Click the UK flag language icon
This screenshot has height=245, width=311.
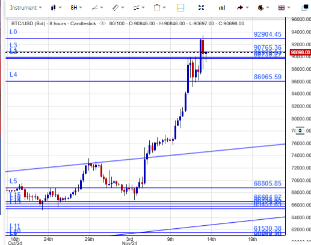(282, 8)
